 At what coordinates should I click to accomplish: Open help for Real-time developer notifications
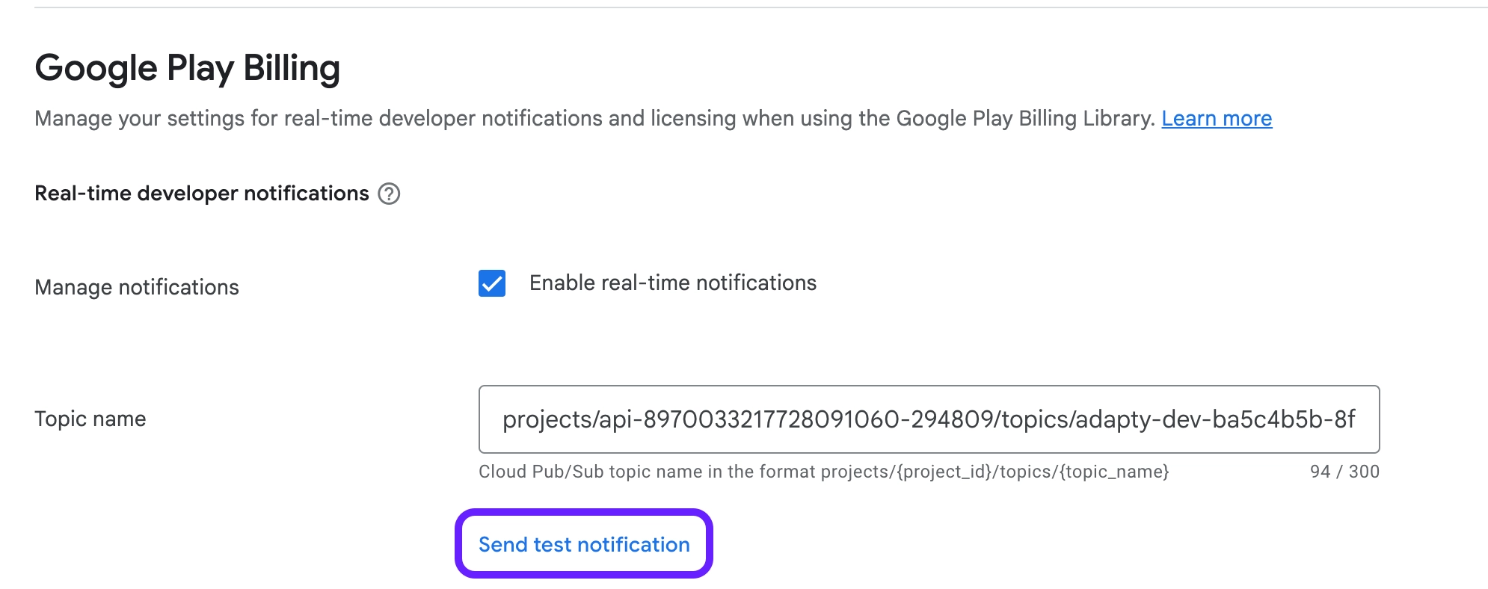[x=389, y=194]
